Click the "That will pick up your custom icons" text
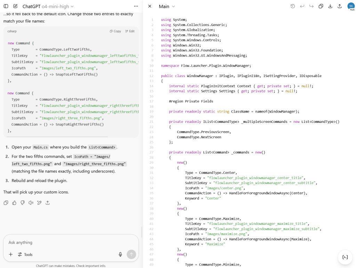 coord(36,192)
